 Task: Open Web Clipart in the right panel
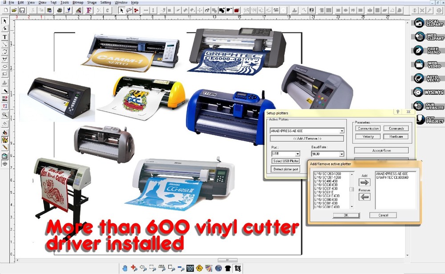(x=429, y=37)
